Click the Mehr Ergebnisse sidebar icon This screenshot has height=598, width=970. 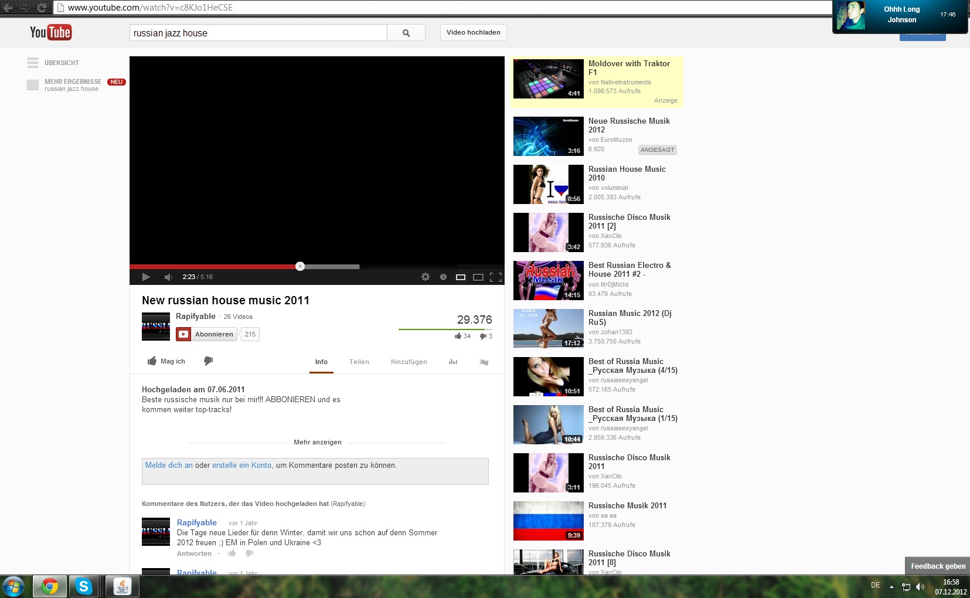[x=33, y=85]
